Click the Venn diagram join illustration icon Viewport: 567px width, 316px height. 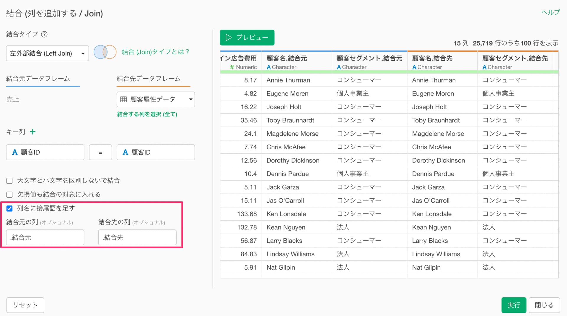tap(105, 52)
